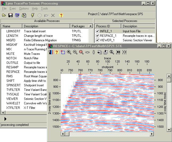Open help with yellow question mark in main toolbar
Viewport: 172px width, 142px height.
[x=61, y=15]
